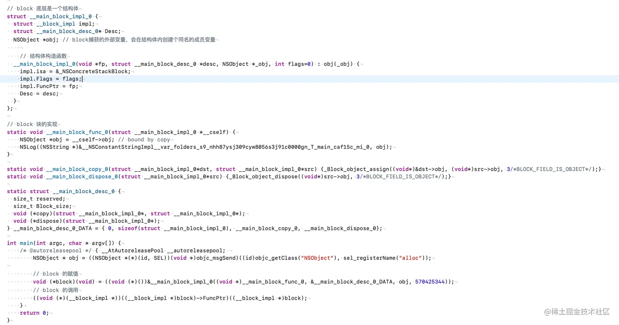This screenshot has width=619, height=325.
Task: Click the "// bound by copy" comment
Action: click(144, 140)
